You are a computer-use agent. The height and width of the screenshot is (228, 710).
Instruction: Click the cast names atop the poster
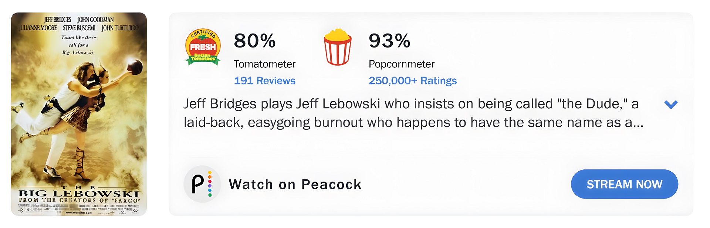[x=79, y=24]
